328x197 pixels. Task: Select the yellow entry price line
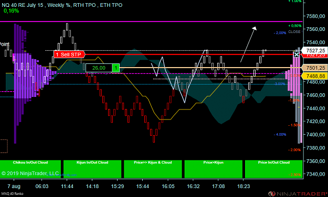(x=211, y=68)
